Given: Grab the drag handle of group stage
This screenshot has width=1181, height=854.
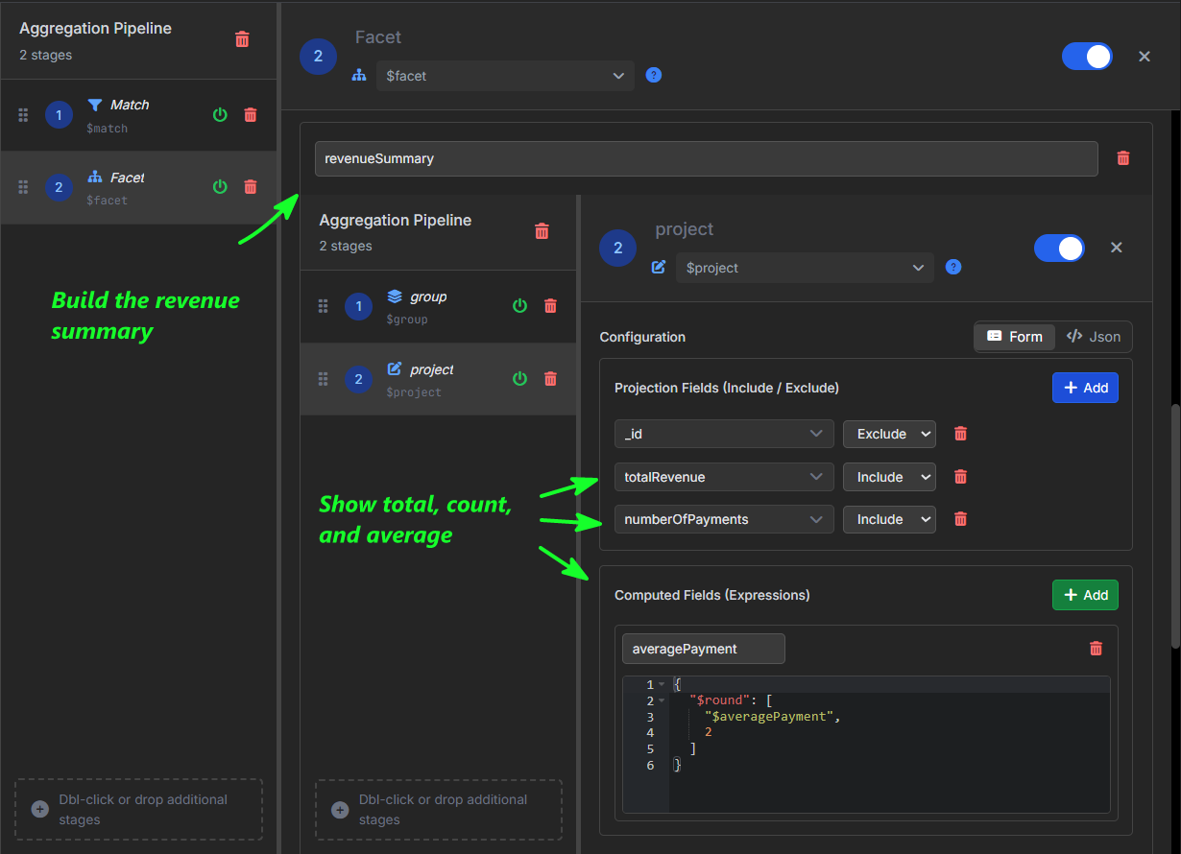Looking at the screenshot, I should pyautogui.click(x=323, y=307).
